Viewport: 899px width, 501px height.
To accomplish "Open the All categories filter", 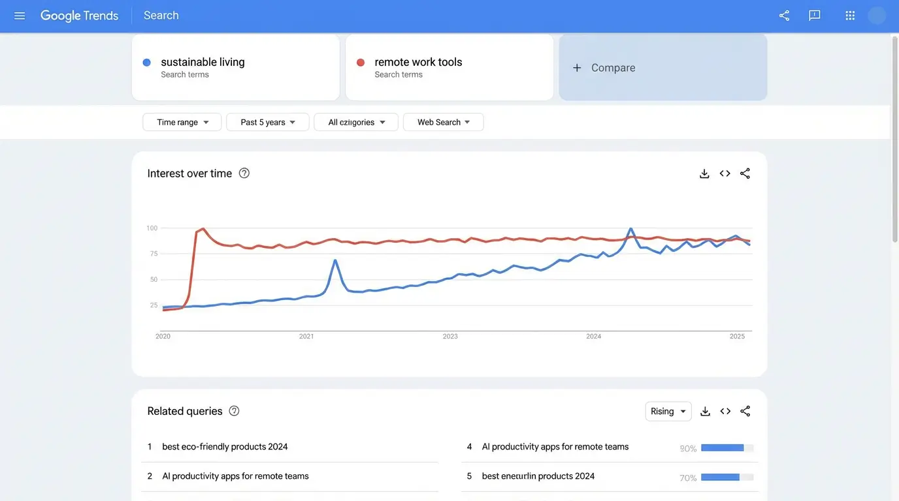I will point(355,121).
